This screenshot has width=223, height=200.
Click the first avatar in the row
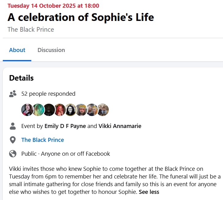[x=27, y=110]
